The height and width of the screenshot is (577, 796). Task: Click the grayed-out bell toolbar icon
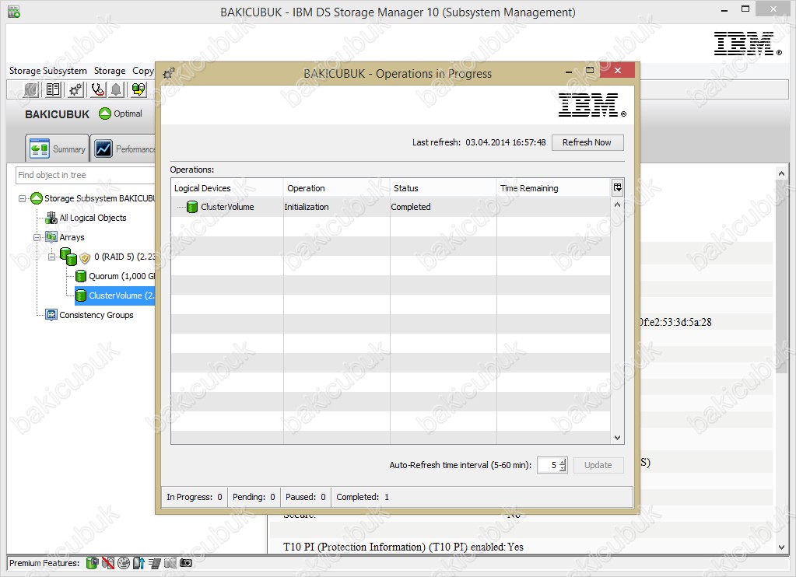pos(116,90)
